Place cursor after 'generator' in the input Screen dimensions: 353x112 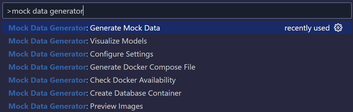[x=83, y=11]
